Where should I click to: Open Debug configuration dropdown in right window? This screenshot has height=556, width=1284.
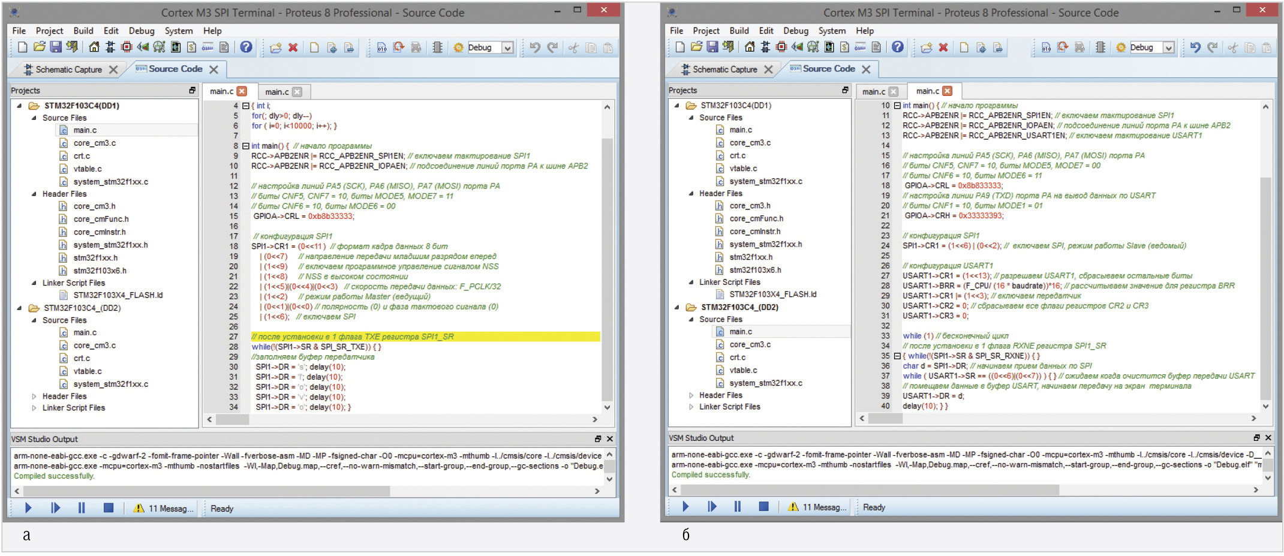point(1168,48)
